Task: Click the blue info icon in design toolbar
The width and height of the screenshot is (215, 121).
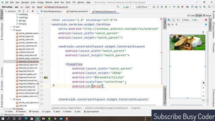Action: tap(206, 25)
